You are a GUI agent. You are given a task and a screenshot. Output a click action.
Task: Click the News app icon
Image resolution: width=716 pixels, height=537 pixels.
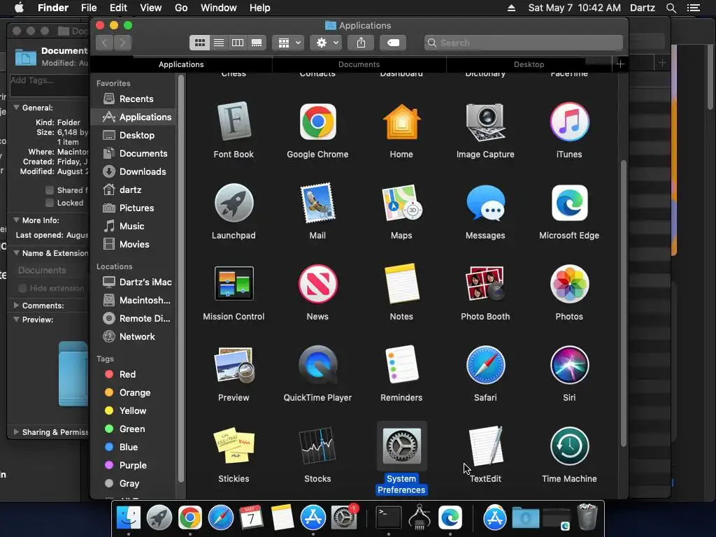(318, 284)
